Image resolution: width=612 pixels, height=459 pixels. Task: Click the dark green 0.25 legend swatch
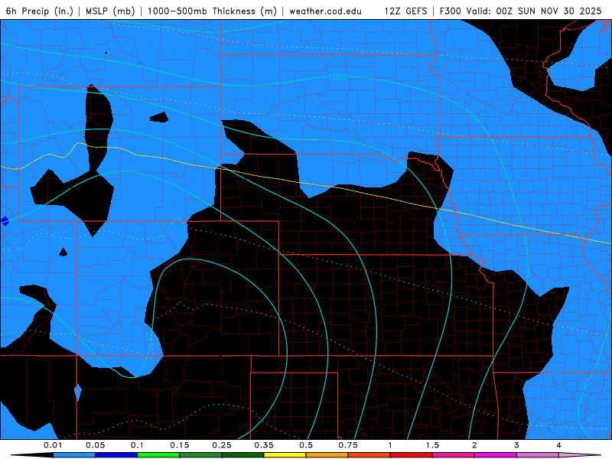tap(243, 455)
